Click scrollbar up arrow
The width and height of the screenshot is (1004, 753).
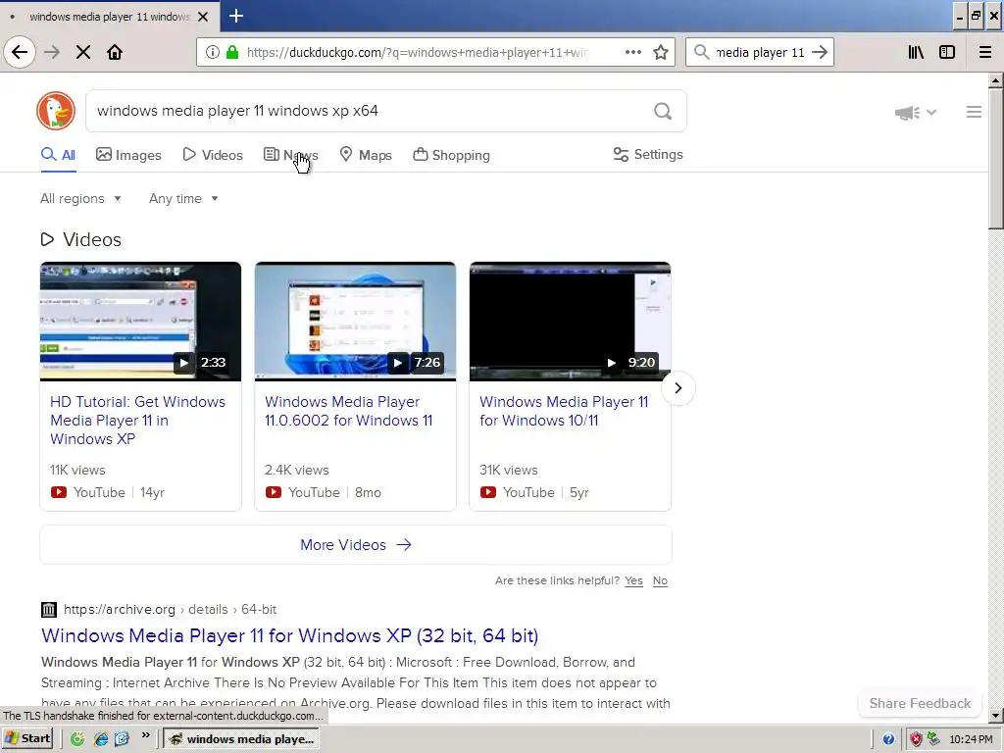pyautogui.click(x=995, y=80)
